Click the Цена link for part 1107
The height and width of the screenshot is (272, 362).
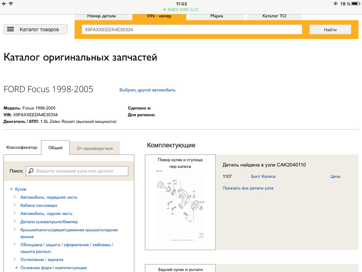coord(335,176)
